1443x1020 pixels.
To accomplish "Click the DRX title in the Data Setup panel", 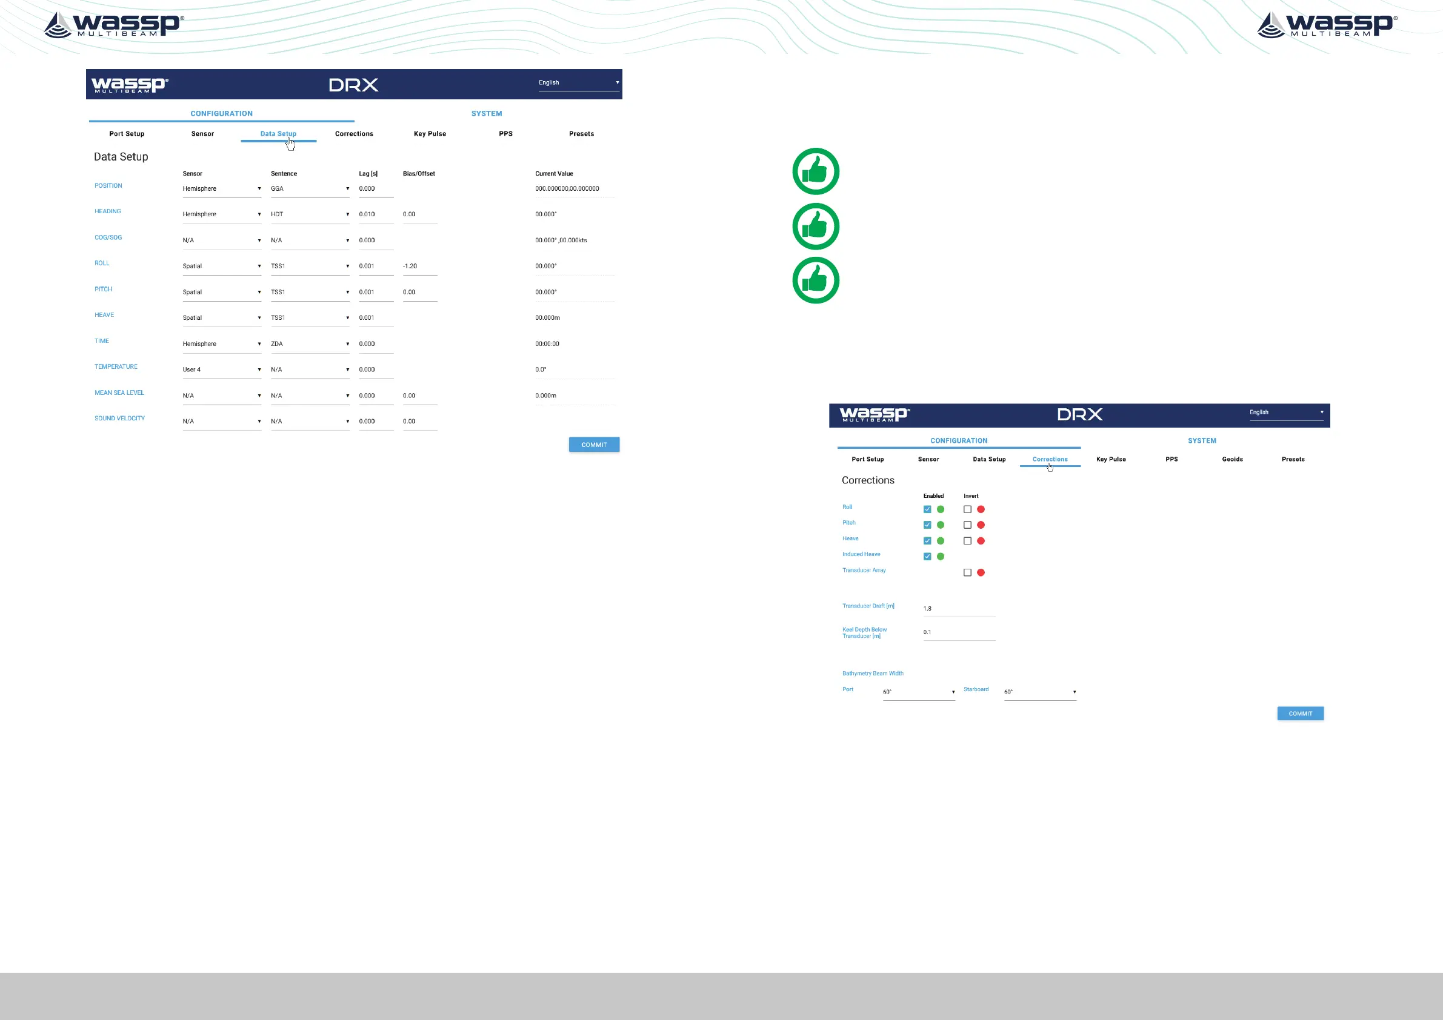I will pos(353,85).
